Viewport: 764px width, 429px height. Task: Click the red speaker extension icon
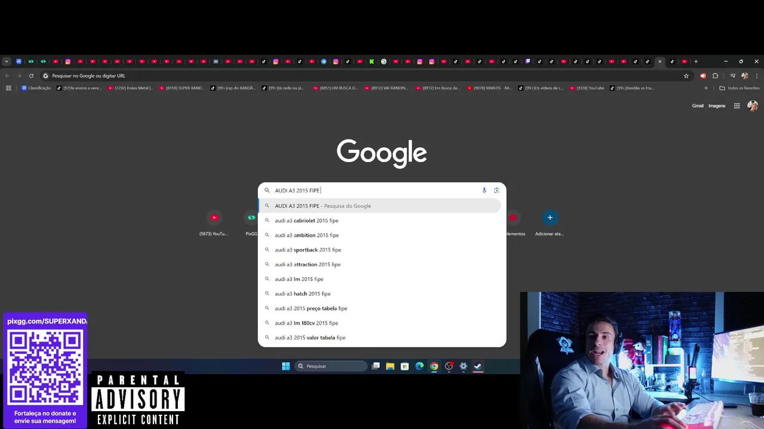pos(703,76)
